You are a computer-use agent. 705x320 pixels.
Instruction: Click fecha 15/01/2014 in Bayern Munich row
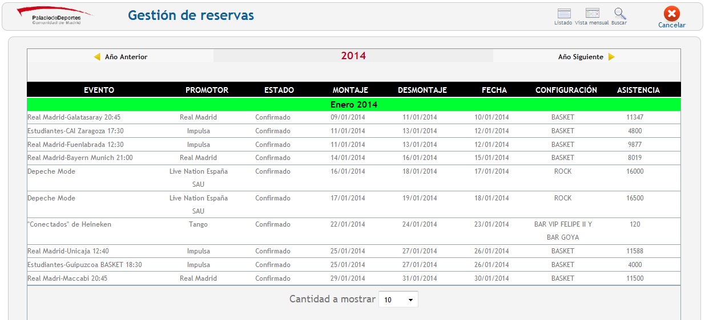[492, 158]
